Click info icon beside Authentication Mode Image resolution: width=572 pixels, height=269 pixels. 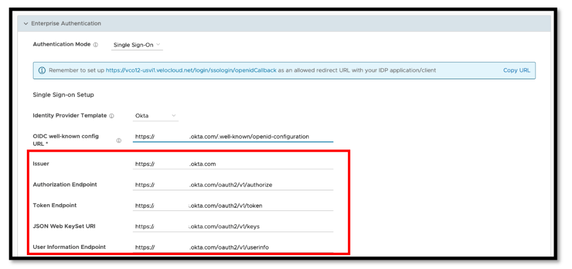96,45
